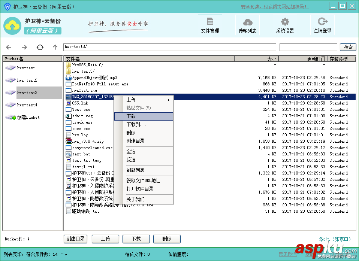359x261 pixels.
Task: Click the back navigation arrow
Action: [8, 47]
